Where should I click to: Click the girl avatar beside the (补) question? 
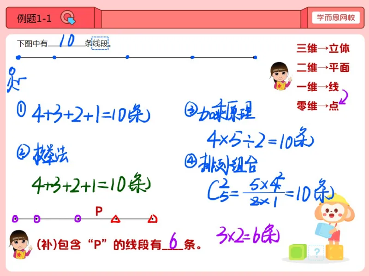20,244
